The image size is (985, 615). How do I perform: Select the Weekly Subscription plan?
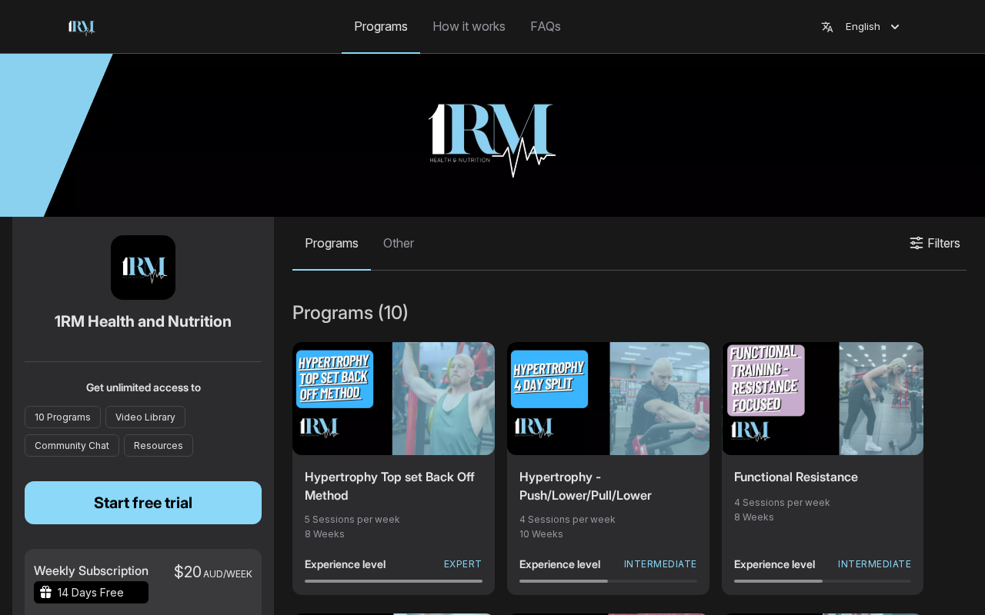pos(143,582)
